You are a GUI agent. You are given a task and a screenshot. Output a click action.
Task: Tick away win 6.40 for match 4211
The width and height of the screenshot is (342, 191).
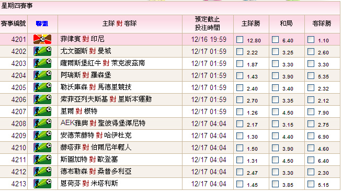click(311, 160)
